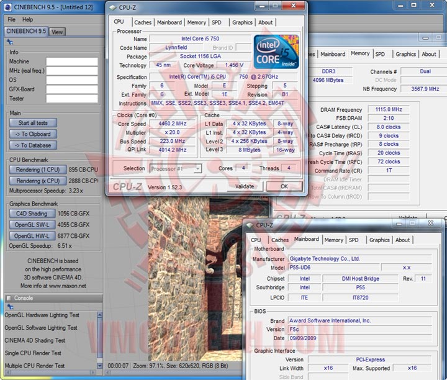The width and height of the screenshot is (447, 380).
Task: Select the Mainboard tab in Memory CPU-Z window
Action: click(333, 54)
